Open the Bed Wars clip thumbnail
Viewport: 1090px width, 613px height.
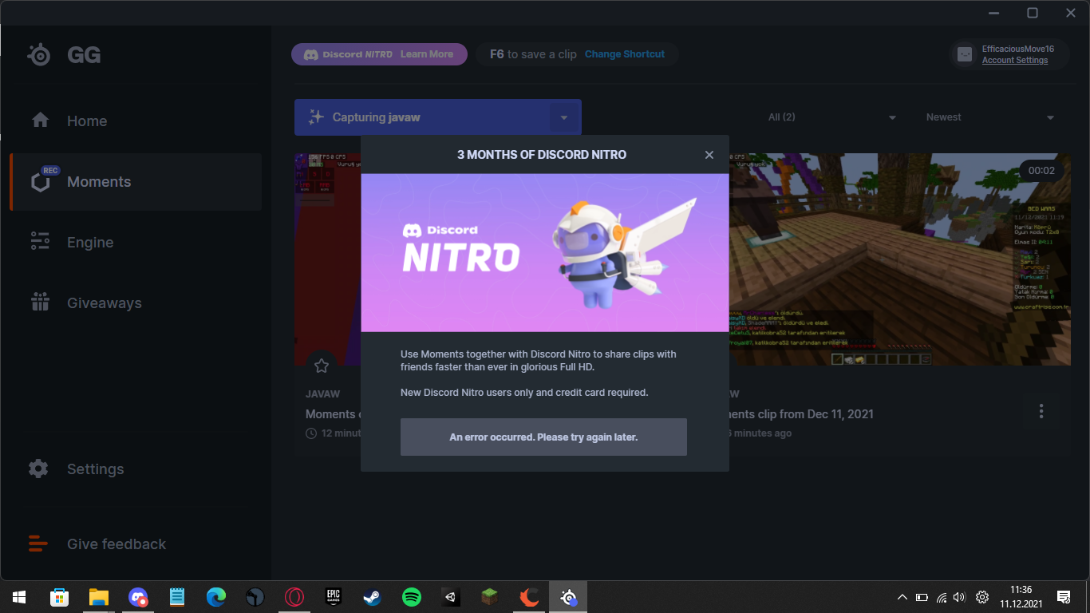(900, 259)
